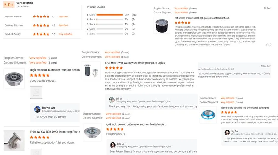Open Brown Wu's profile avatar
The height and width of the screenshot is (155, 278).
(37, 109)
